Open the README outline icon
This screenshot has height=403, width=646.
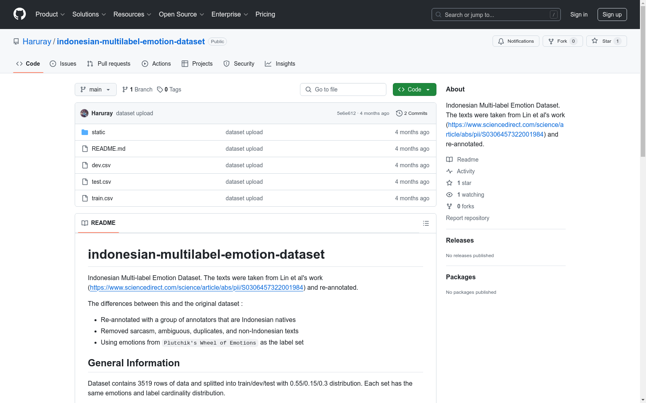(x=426, y=223)
